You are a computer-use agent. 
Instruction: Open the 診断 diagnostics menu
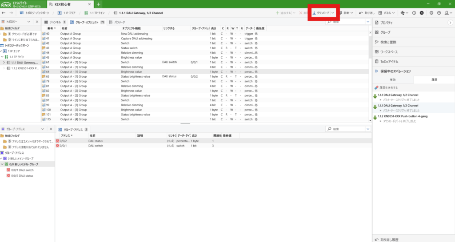point(348,13)
